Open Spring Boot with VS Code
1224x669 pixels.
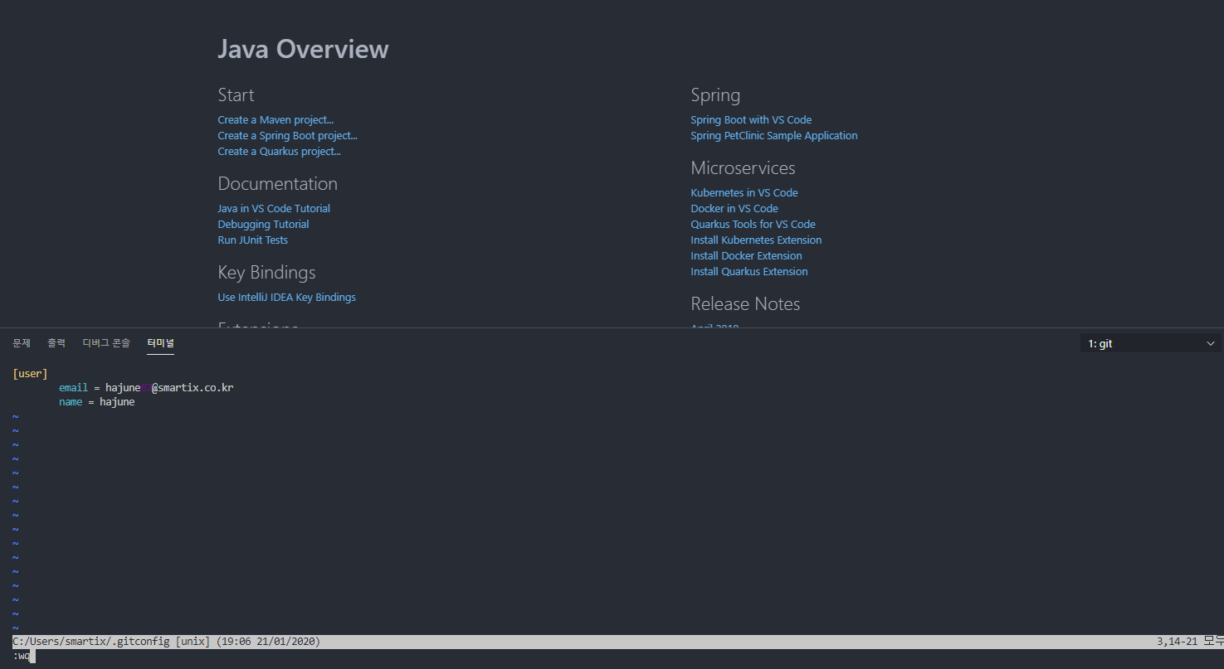pos(751,120)
